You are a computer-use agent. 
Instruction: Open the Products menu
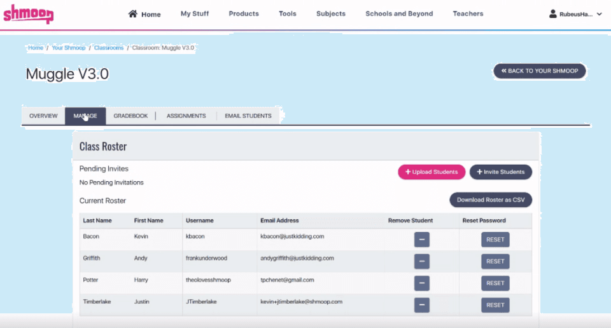coord(244,13)
